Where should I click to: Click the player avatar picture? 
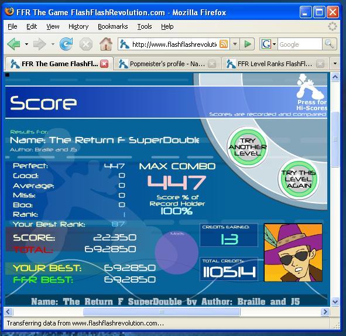293,253
